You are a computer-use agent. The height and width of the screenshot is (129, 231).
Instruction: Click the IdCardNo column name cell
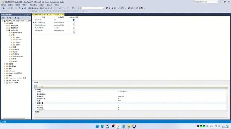point(44,30)
